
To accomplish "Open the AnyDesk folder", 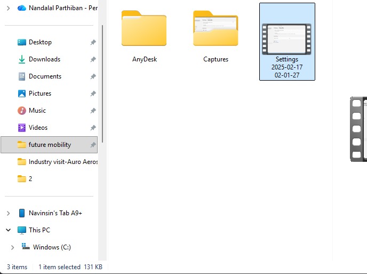I will pos(144,28).
